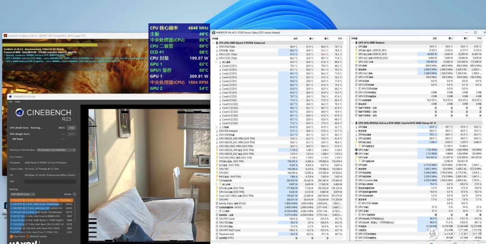Open the Details dropdown arrow in Ranking

[74, 194]
